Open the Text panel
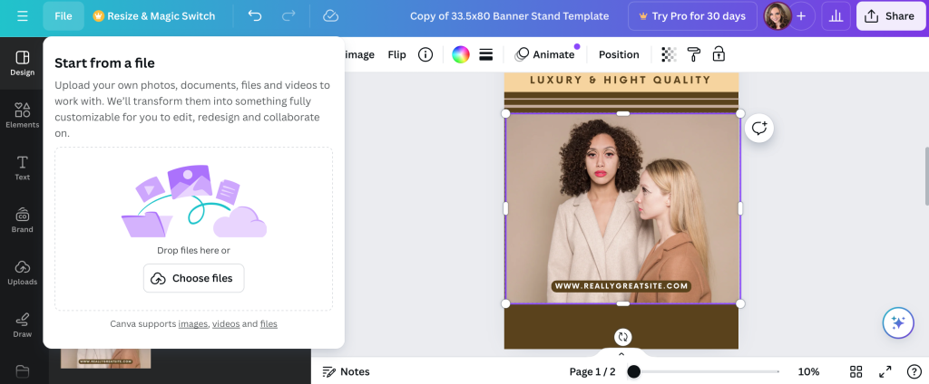Viewport: 929px width, 384px height. [x=23, y=168]
